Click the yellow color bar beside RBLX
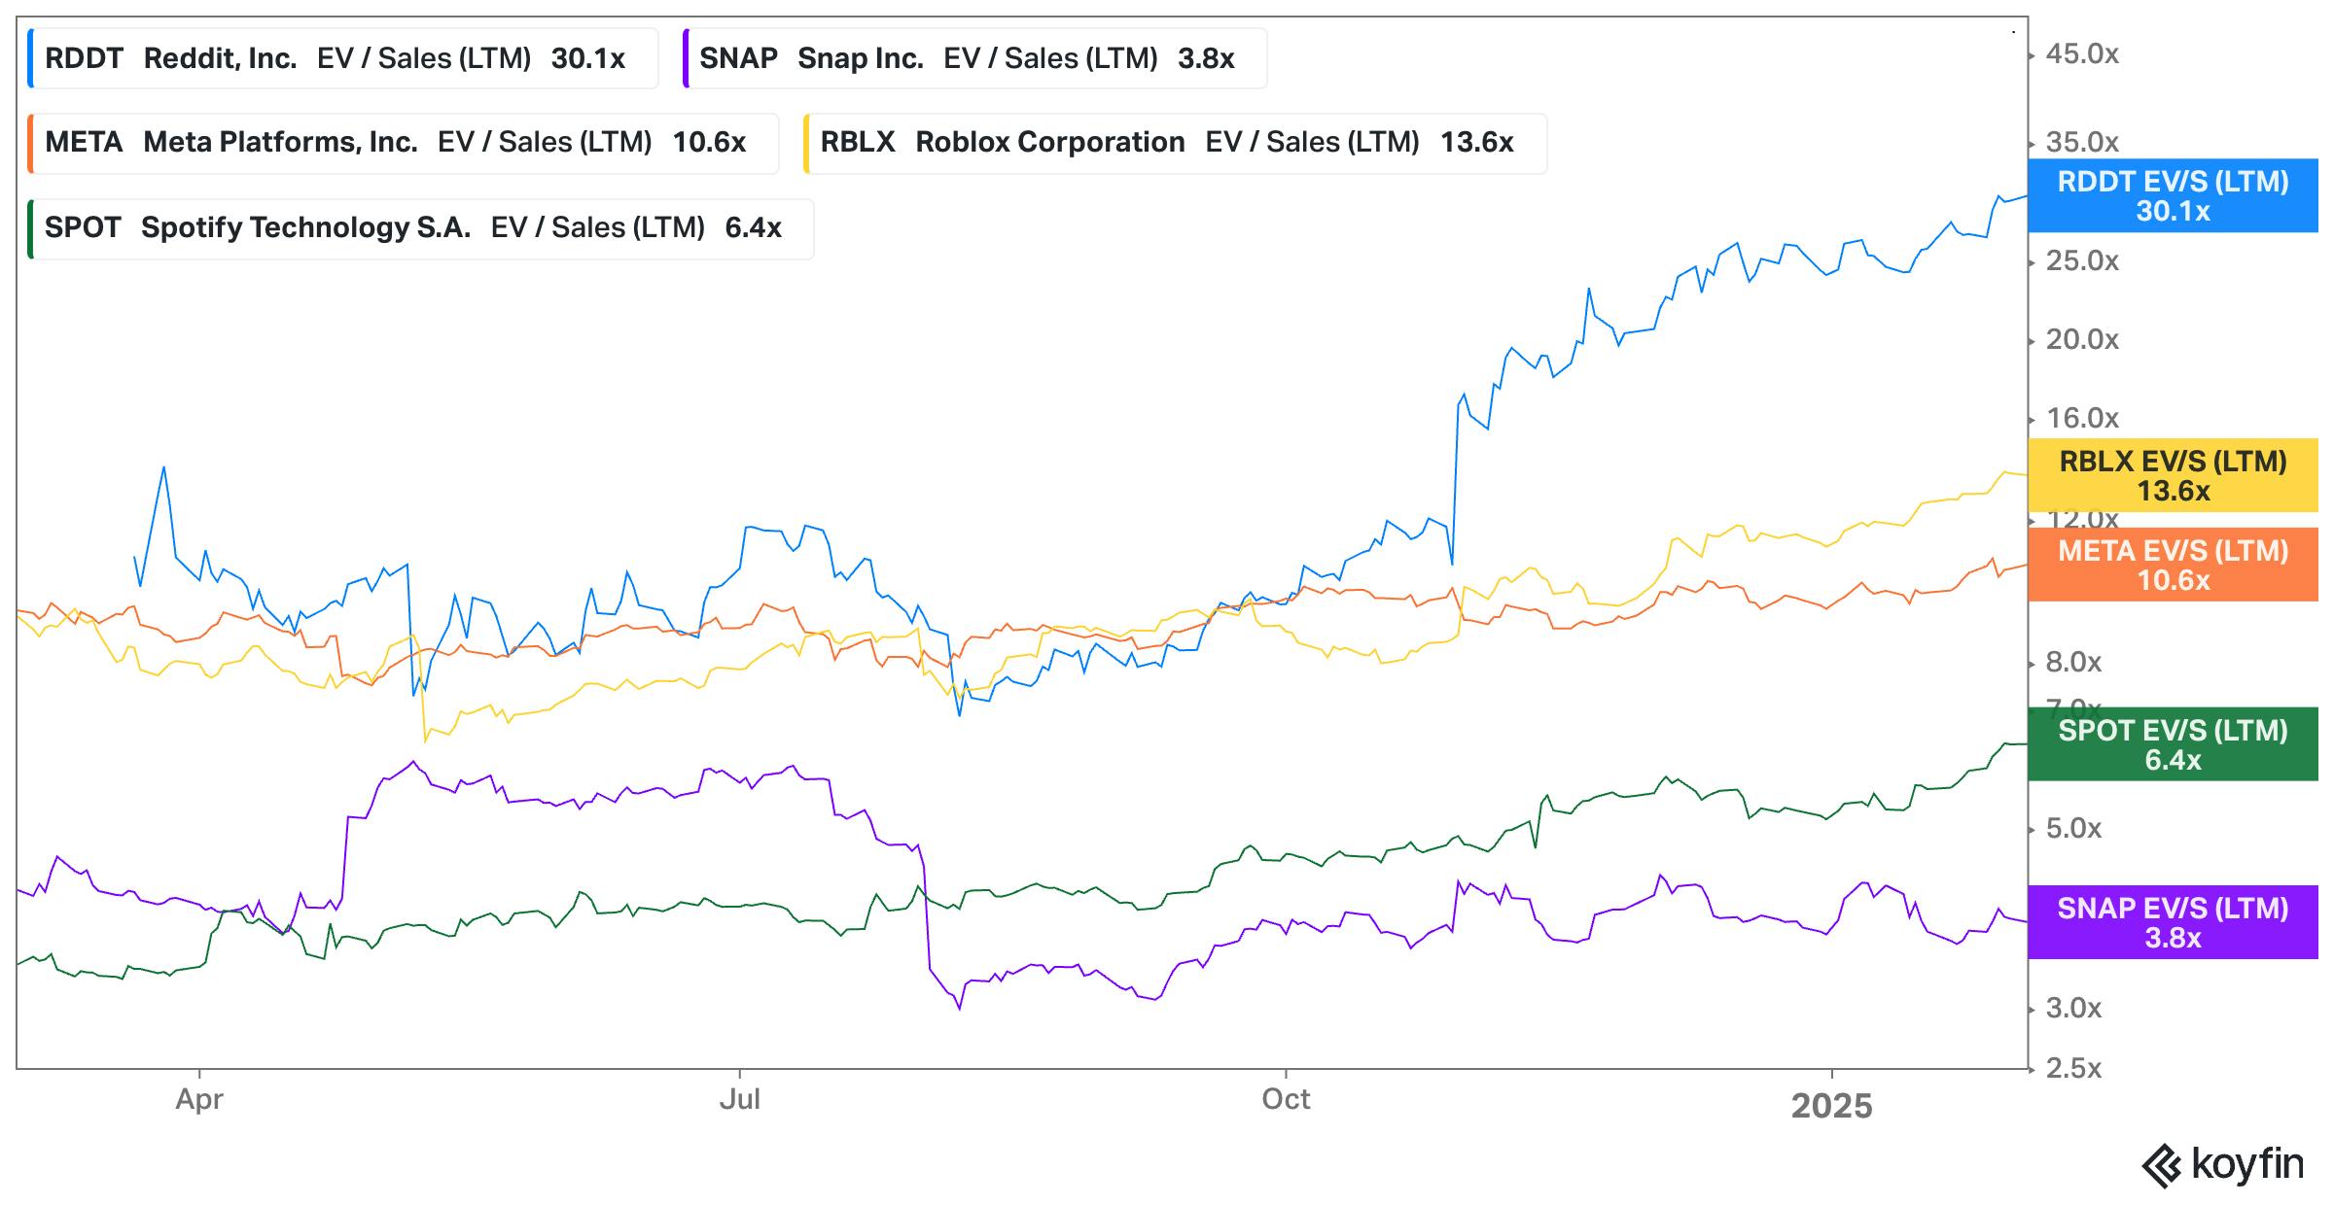 (x=807, y=143)
